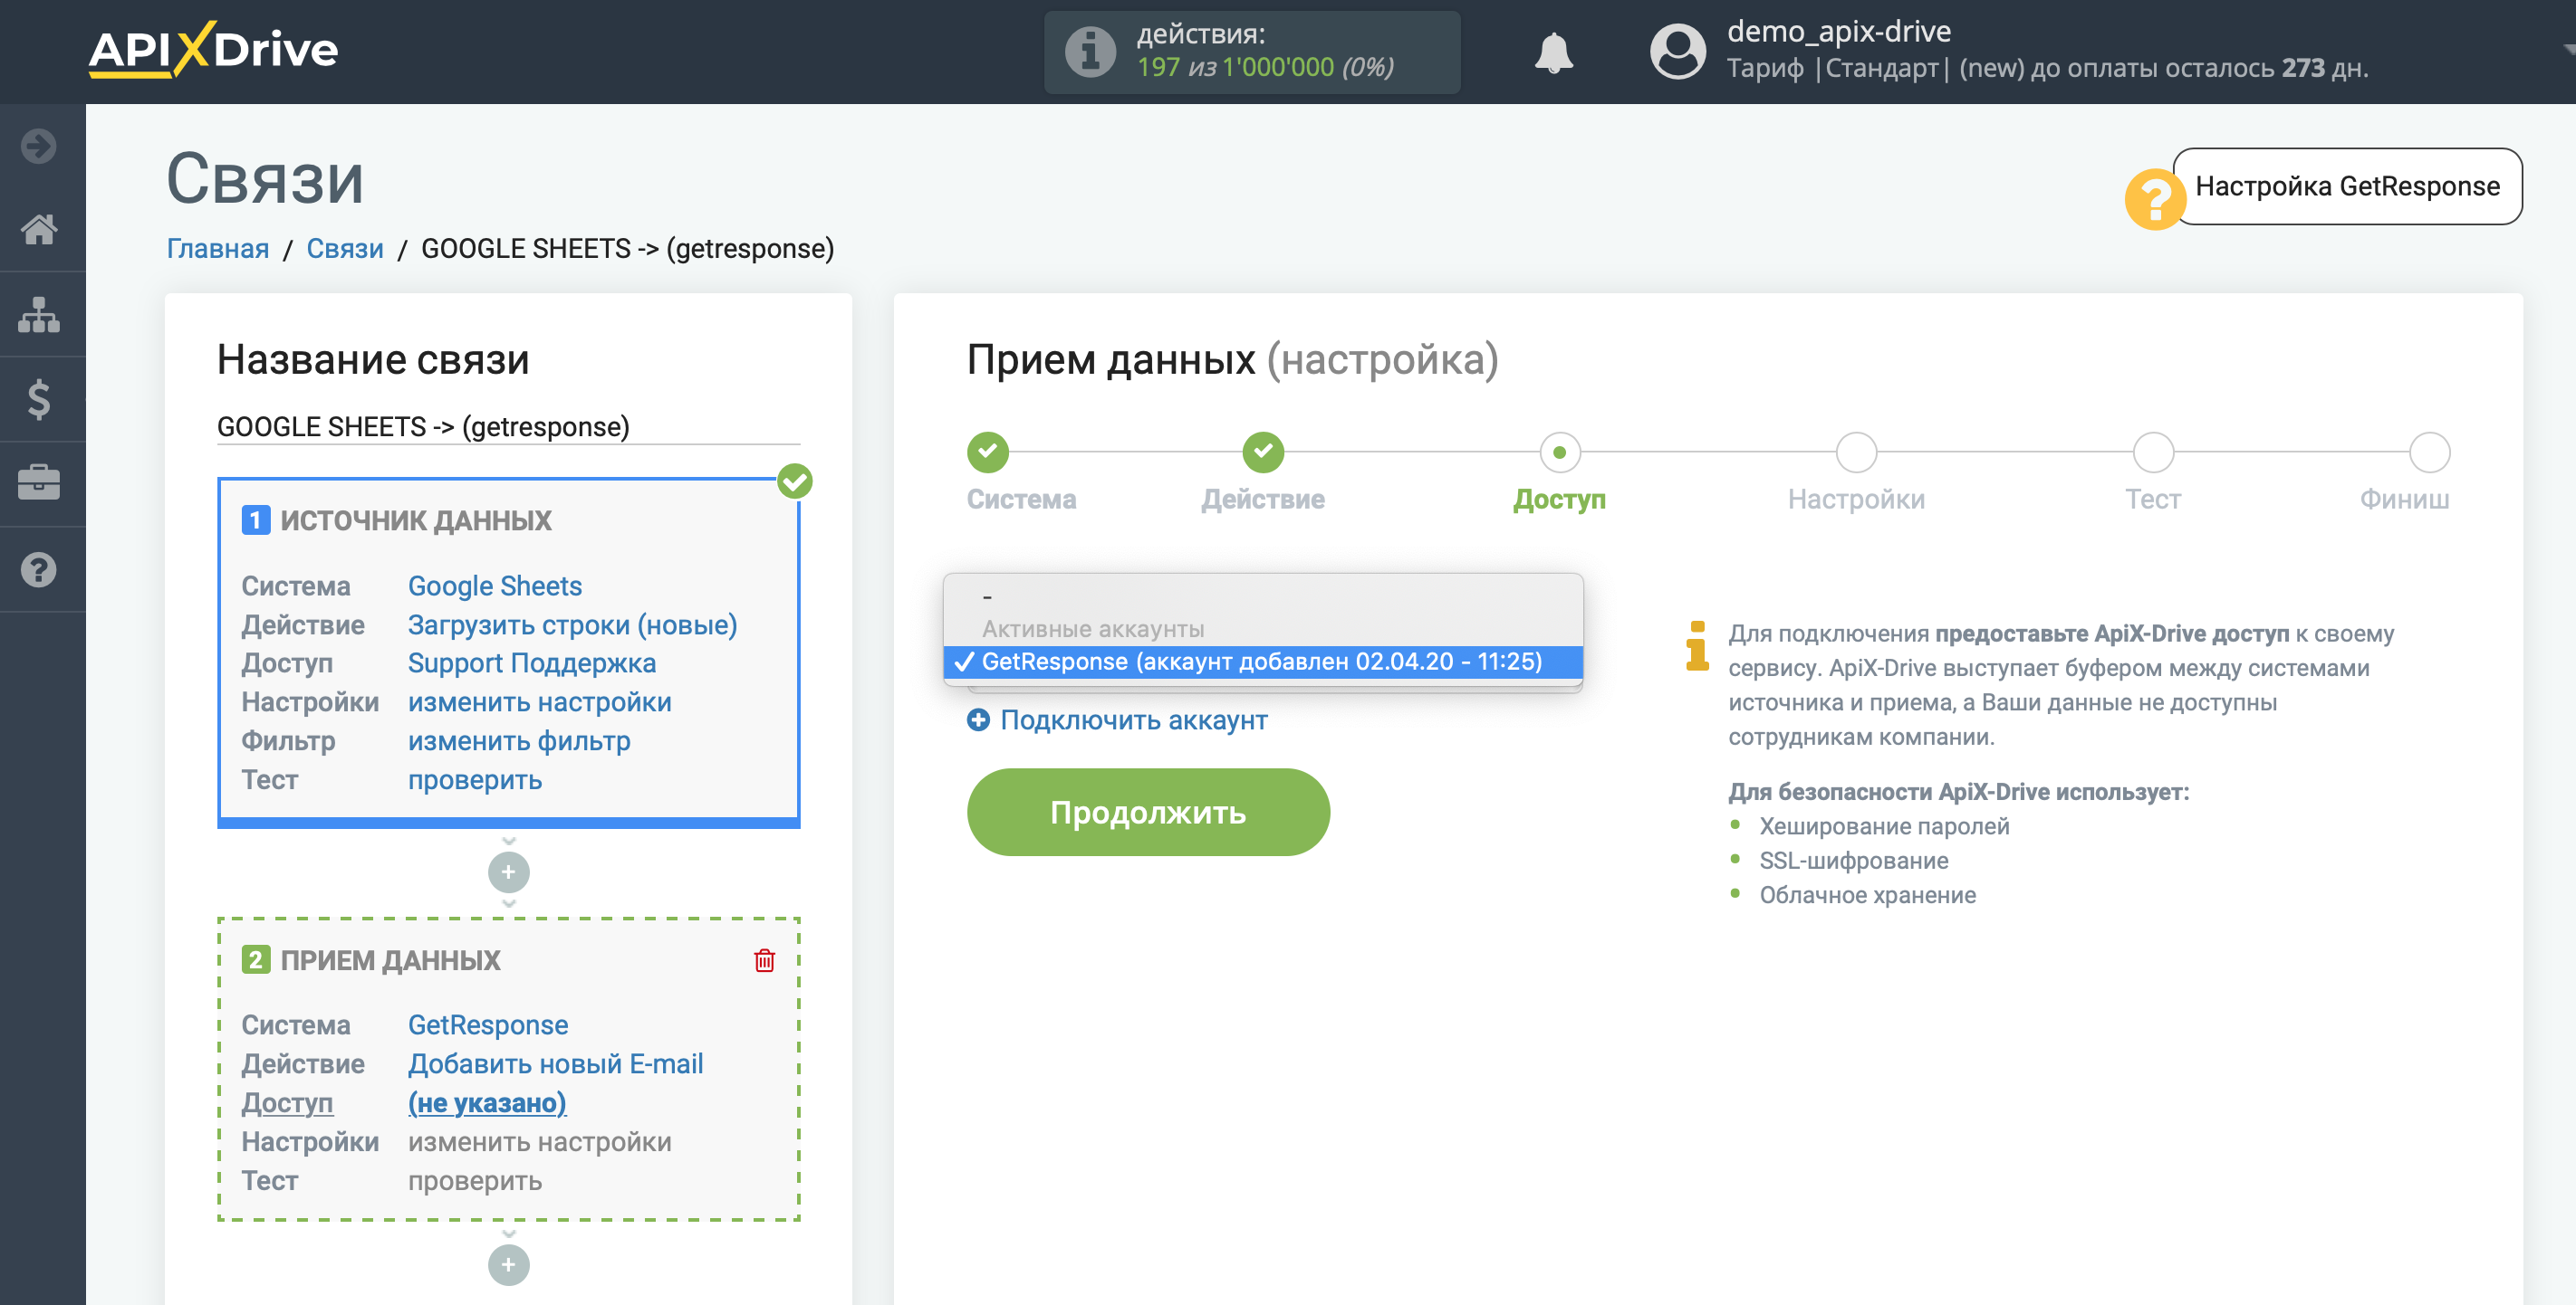The height and width of the screenshot is (1305, 2576).
Task: Click plus icon next to Подключить аккаунт
Action: tap(978, 719)
